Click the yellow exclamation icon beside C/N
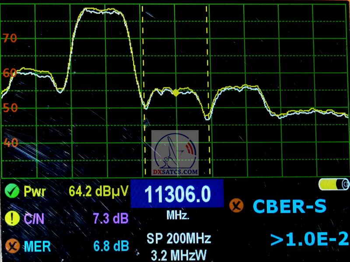The width and height of the screenshot is (350, 262). [12, 218]
